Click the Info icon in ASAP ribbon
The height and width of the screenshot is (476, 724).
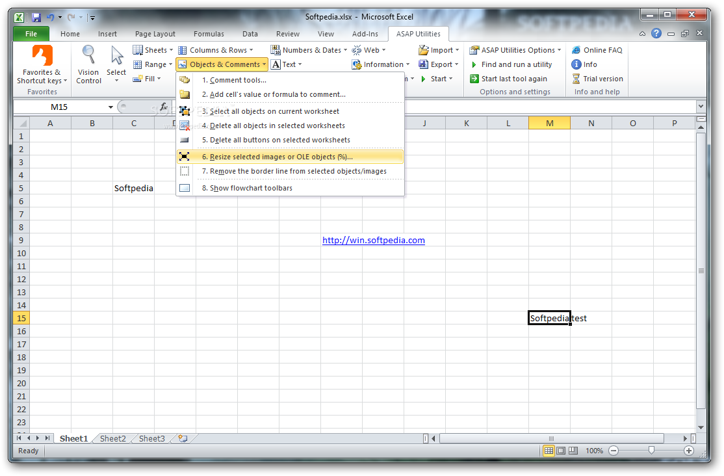(576, 64)
